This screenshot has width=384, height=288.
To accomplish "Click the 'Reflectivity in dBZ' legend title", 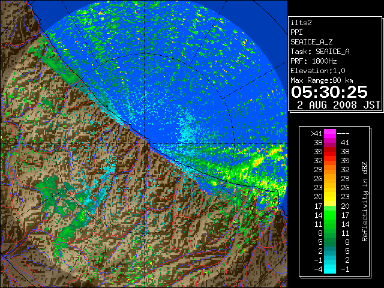I will (365, 202).
